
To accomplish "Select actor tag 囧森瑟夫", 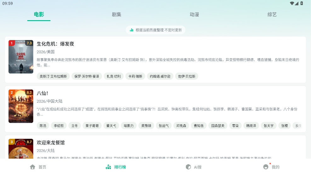I will tap(218, 126).
